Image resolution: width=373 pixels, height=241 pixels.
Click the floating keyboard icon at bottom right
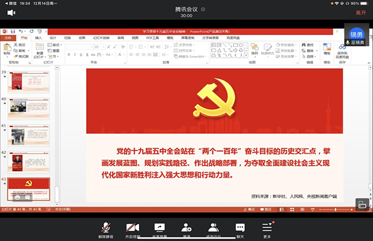tap(362, 204)
